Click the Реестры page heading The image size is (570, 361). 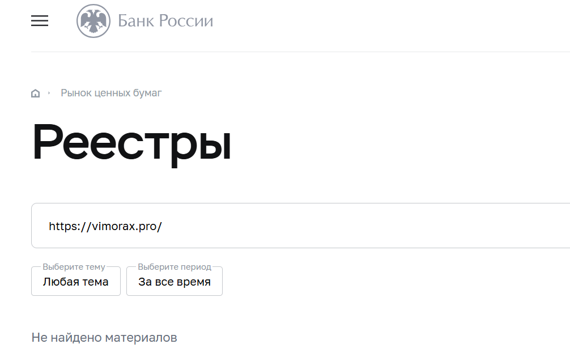pos(131,142)
